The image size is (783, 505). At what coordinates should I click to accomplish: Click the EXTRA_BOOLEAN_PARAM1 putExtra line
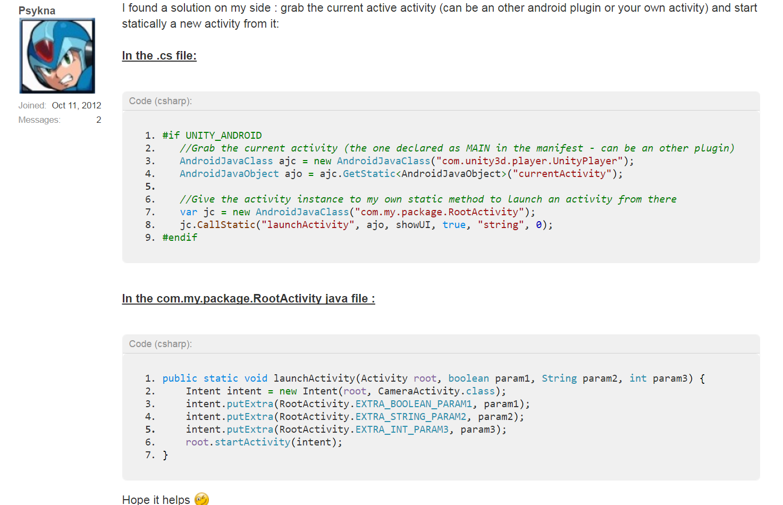coord(358,404)
